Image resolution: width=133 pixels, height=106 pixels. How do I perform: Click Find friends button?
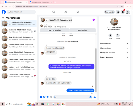[109, 12]
